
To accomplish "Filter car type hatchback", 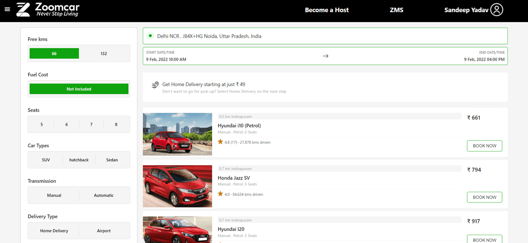I will click(x=79, y=160).
